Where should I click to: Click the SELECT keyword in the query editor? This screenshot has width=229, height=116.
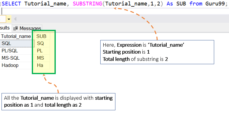pos(11,4)
